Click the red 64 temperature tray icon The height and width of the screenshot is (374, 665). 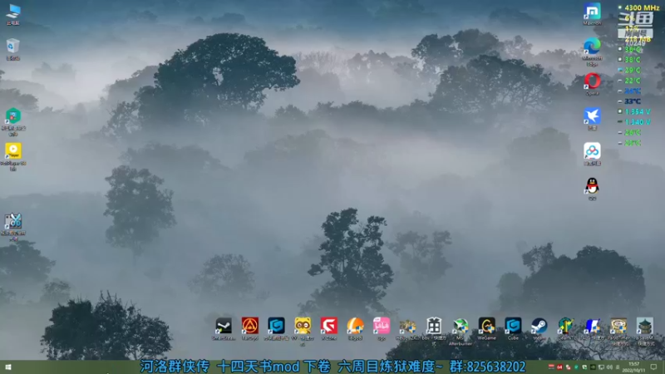tap(559, 367)
